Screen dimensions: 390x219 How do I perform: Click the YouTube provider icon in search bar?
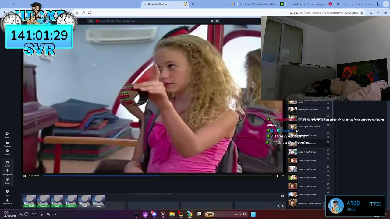pos(97,21)
